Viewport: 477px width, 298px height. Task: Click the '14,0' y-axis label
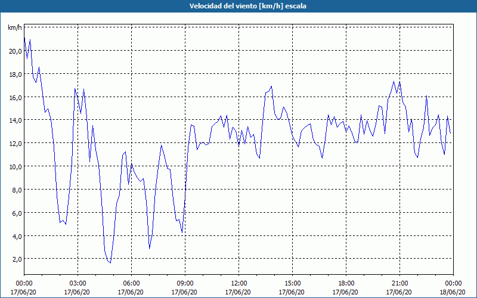(16, 120)
